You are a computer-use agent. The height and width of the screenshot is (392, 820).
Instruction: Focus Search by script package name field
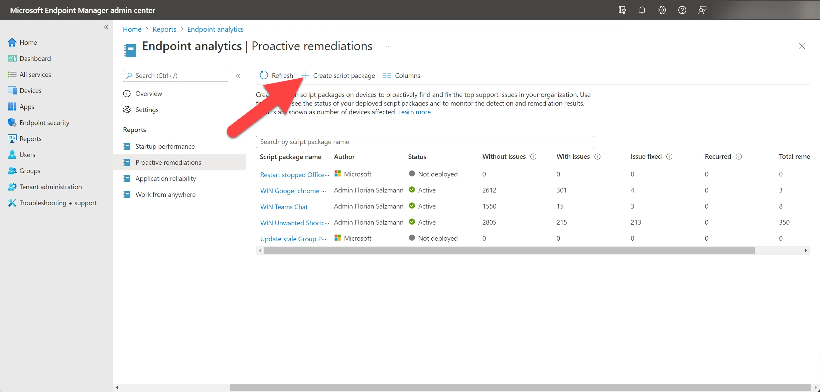[425, 142]
